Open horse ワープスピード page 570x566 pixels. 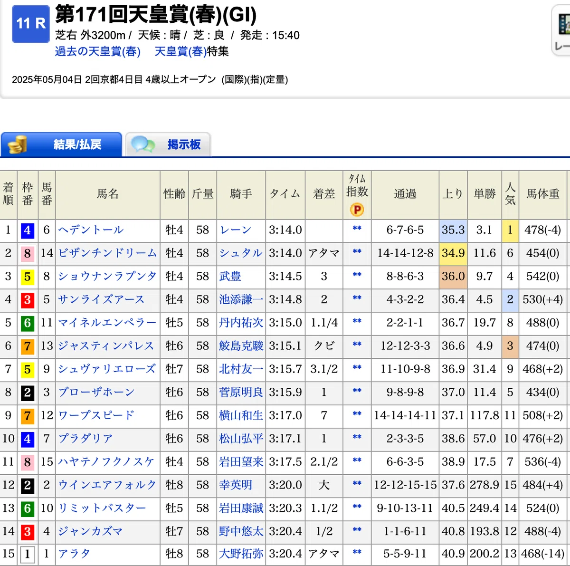pyautogui.click(x=96, y=415)
